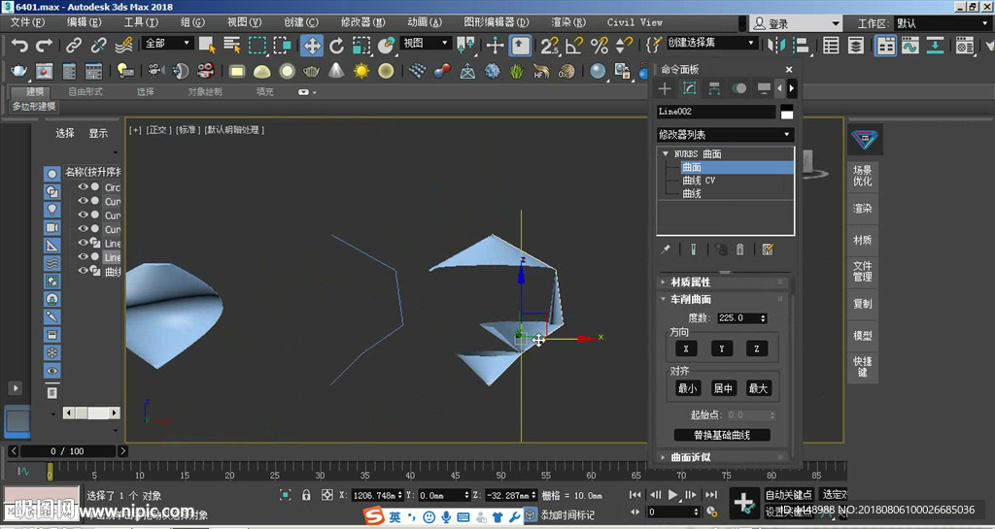Hide the selected Line row via eye
This screenshot has height=529, width=995.
click(x=84, y=256)
